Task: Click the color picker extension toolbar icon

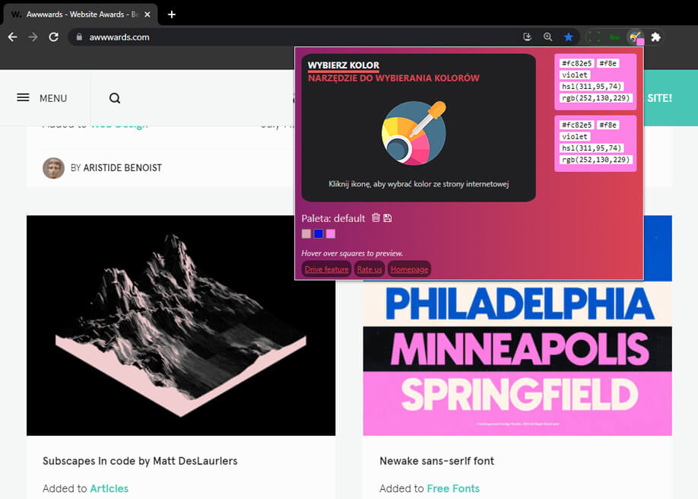Action: pos(635,37)
